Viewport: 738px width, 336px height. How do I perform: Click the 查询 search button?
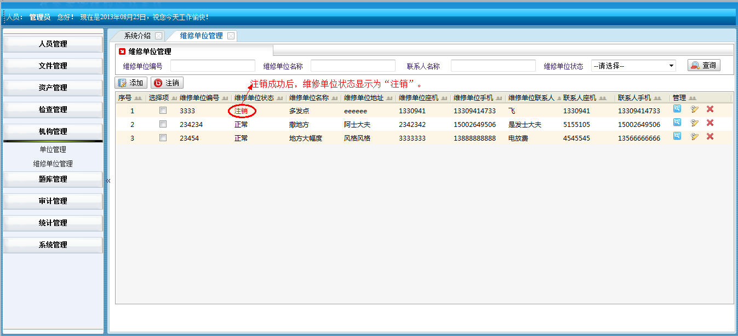[703, 65]
